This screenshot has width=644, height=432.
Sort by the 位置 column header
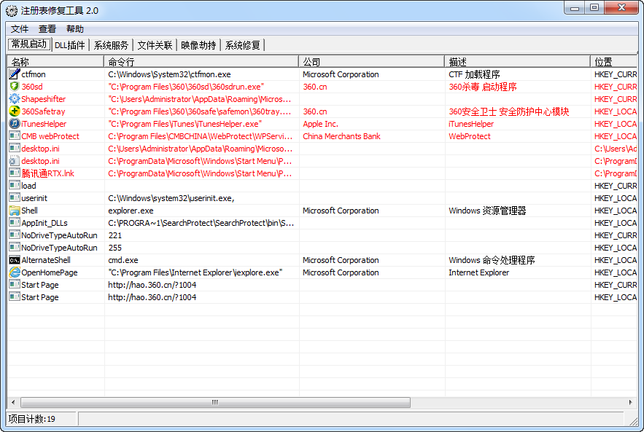tap(614, 62)
